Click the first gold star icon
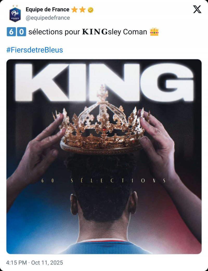The height and width of the screenshot is (271, 208). (x=74, y=10)
